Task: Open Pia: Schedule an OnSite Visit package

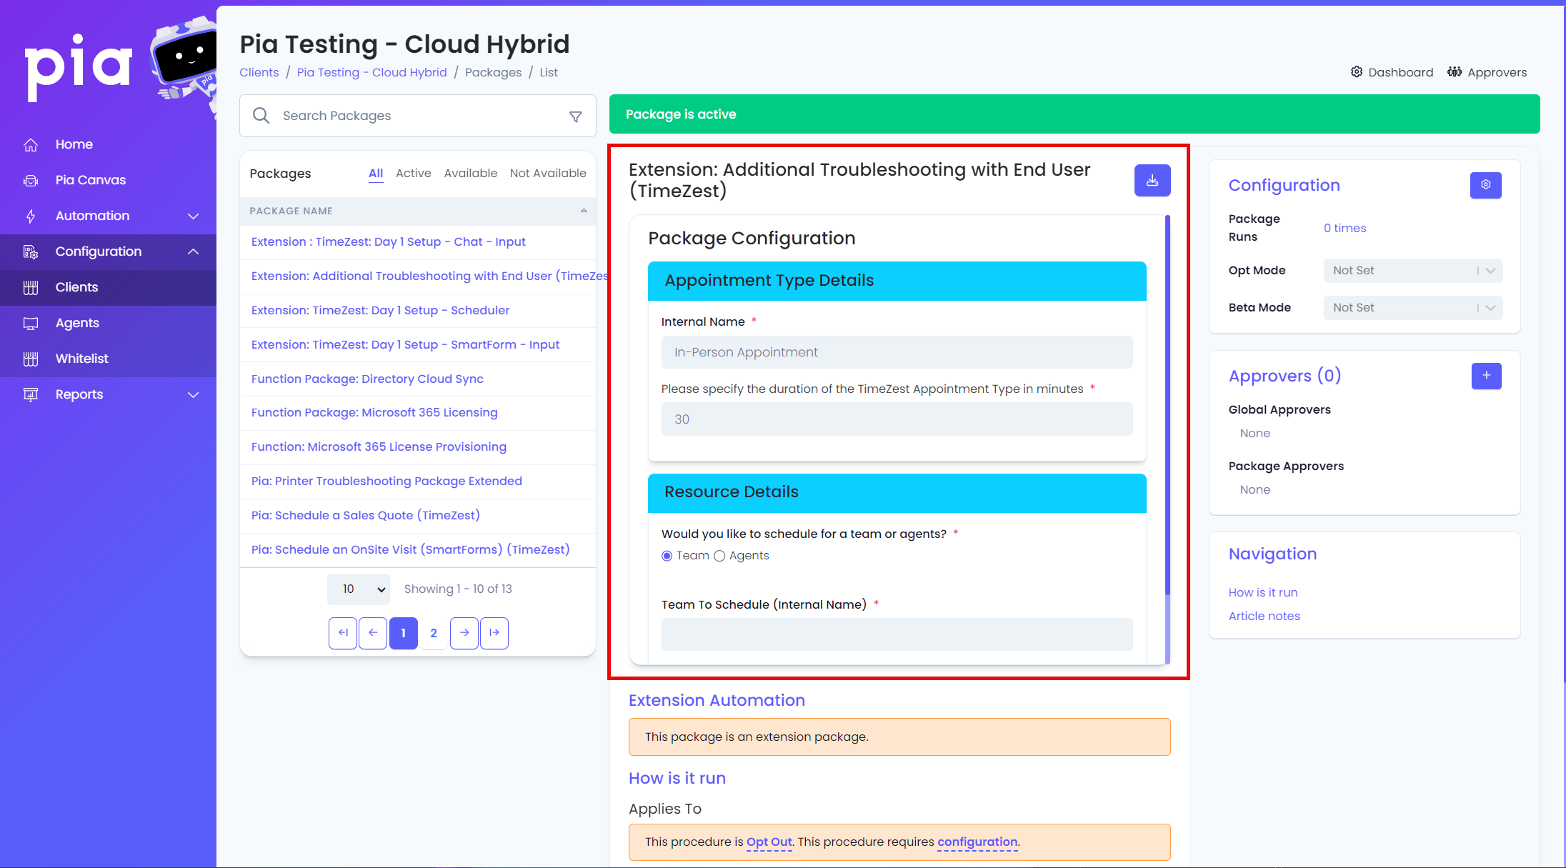Action: pos(411,549)
